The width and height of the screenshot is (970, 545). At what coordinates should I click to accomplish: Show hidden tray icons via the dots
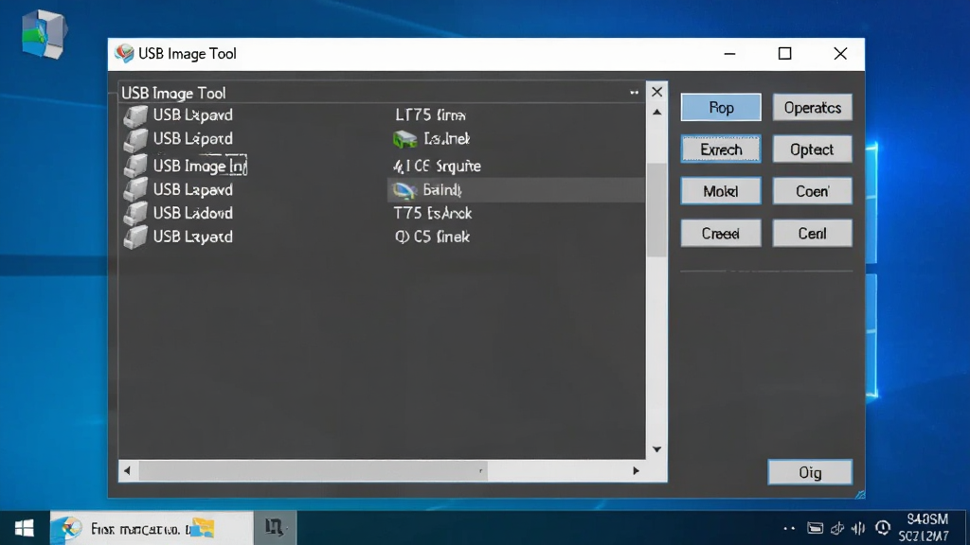tap(789, 528)
